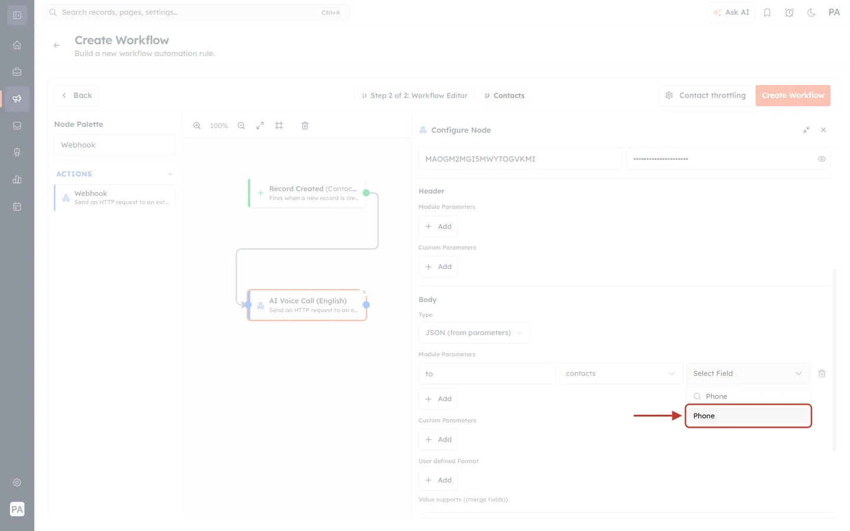Open the calendar icon in sidebar
Image resolution: width=850 pixels, height=531 pixels.
17,206
